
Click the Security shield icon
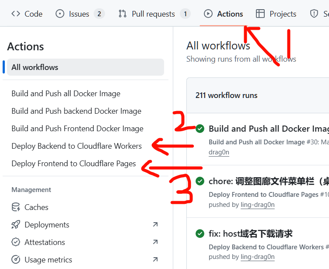coord(314,14)
